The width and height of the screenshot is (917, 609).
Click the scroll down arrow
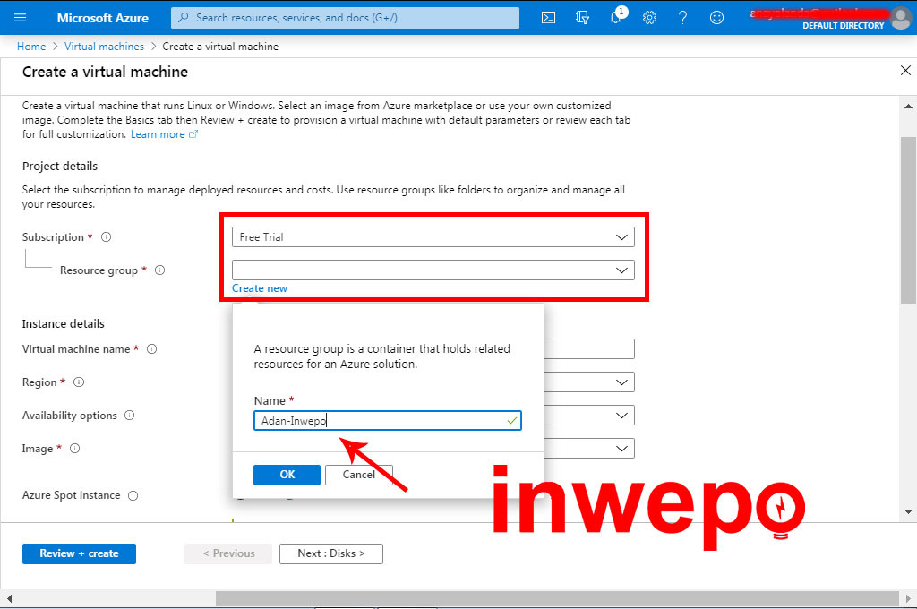tap(908, 511)
